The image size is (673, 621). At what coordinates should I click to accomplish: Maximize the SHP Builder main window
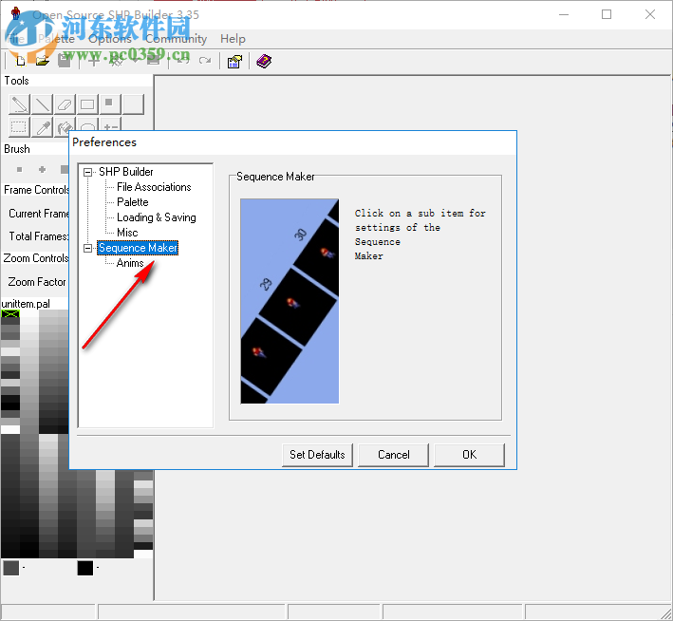(x=607, y=14)
